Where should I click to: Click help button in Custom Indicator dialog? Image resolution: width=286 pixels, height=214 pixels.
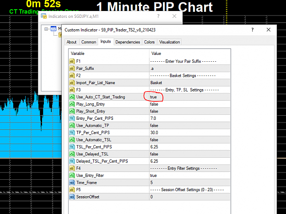(x=253, y=30)
